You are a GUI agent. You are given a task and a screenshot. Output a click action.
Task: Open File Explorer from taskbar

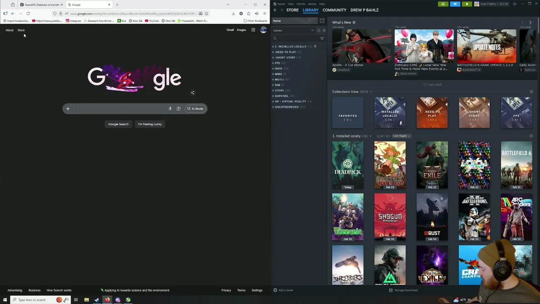coord(86,300)
